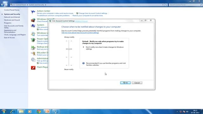The image size is (203, 114).
Task: Open address bar history dropdown arrow
Action: point(163,5)
